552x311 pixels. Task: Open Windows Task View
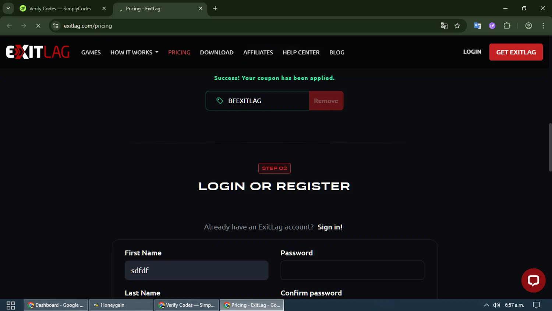pos(11,305)
